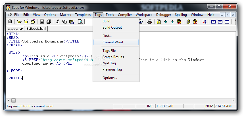Run spell check with the ABC icon
Image resolution: width=244 pixels, height=117 pixels.
click(x=205, y=22)
